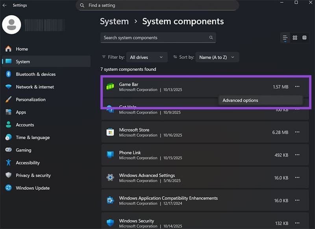The height and width of the screenshot is (229, 315).
Task: Switch to table view layout
Action: coord(304,38)
